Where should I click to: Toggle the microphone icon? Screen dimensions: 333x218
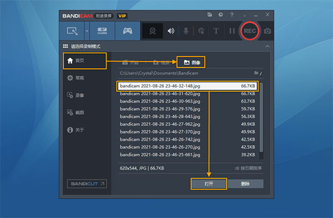186,31
